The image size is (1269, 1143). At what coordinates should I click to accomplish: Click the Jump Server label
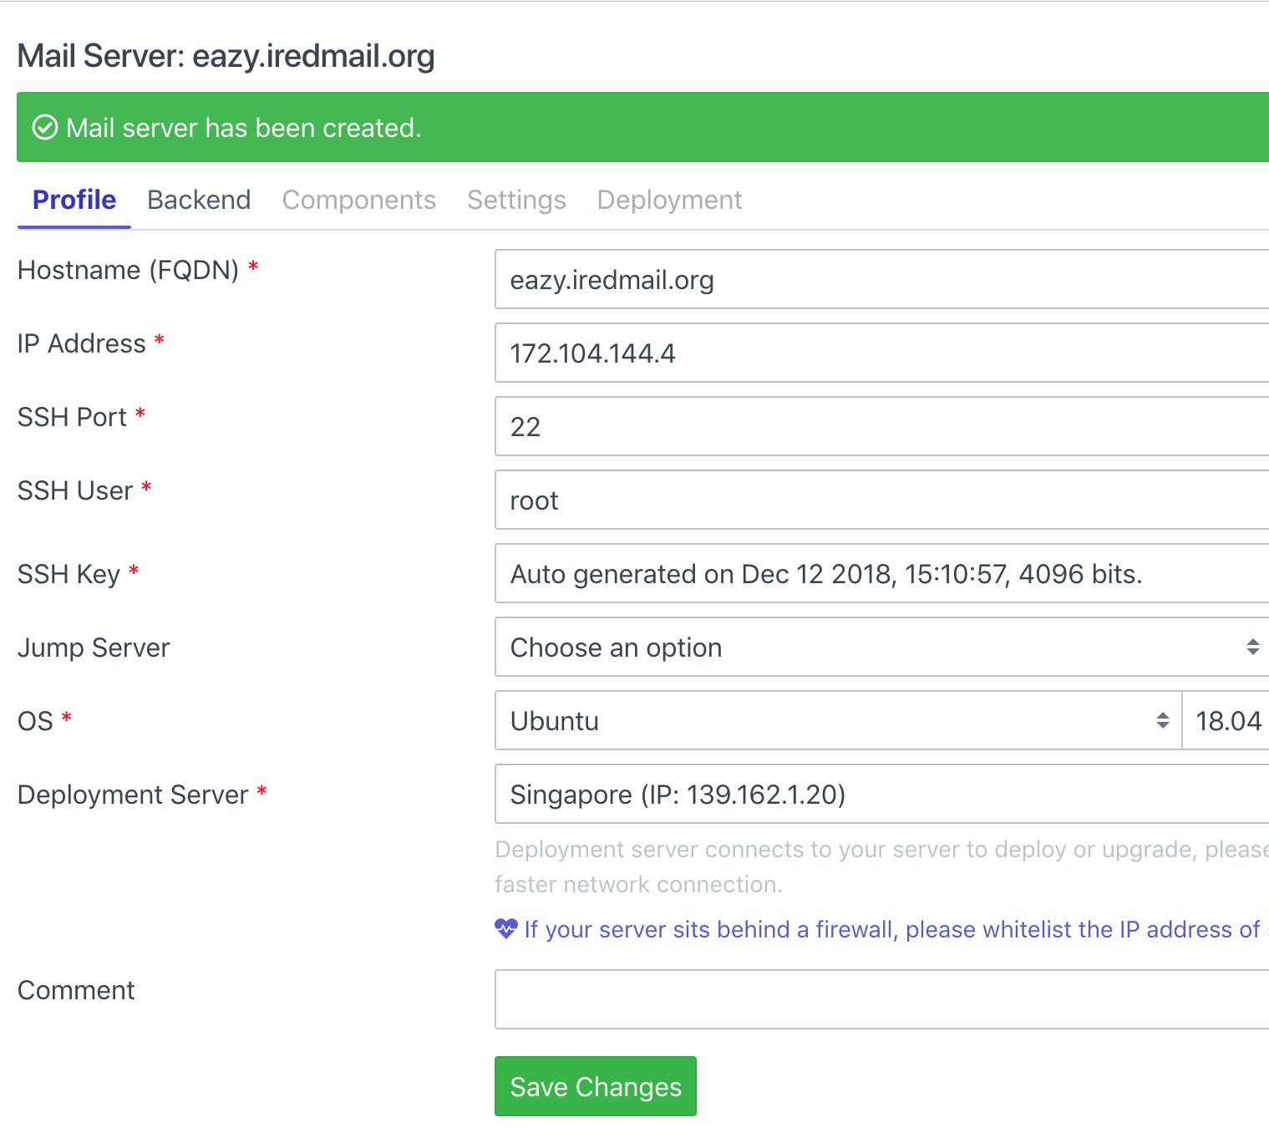94,648
